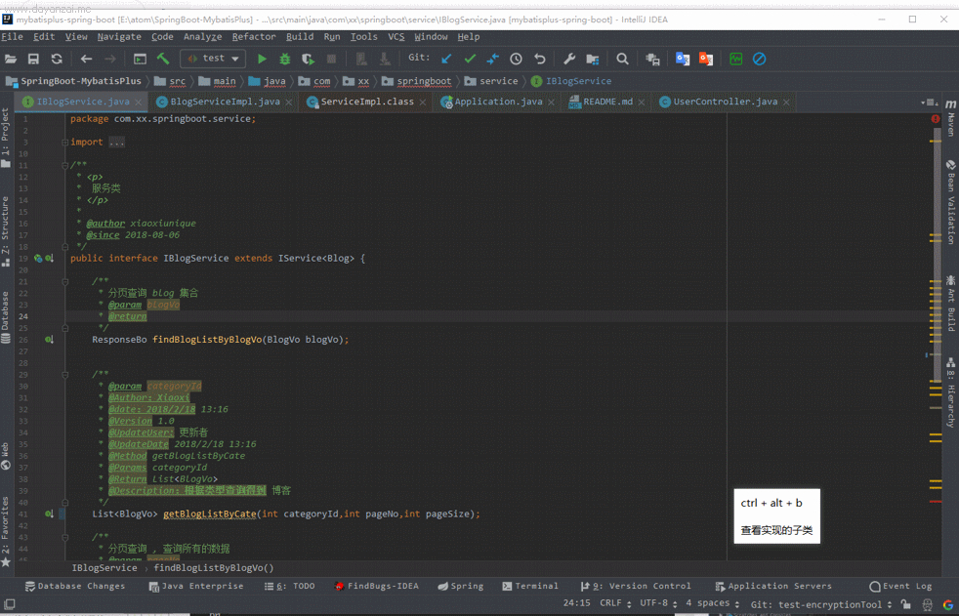Image resolution: width=959 pixels, height=616 pixels.
Task: Start debugging with the green bug icon
Action: coord(284,59)
